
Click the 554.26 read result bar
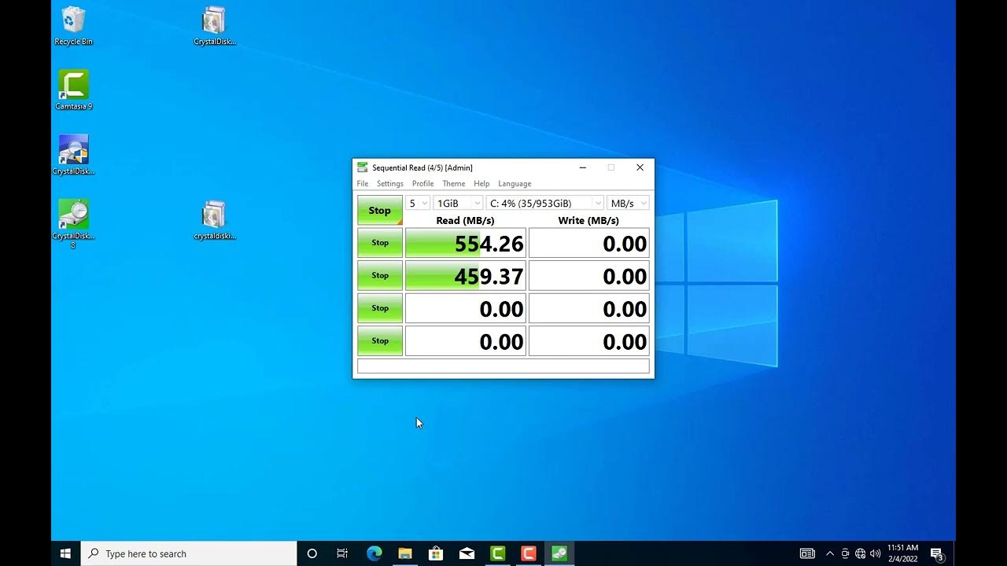point(466,243)
